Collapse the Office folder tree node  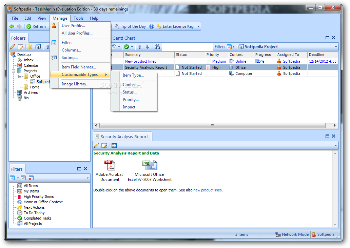(x=20, y=76)
